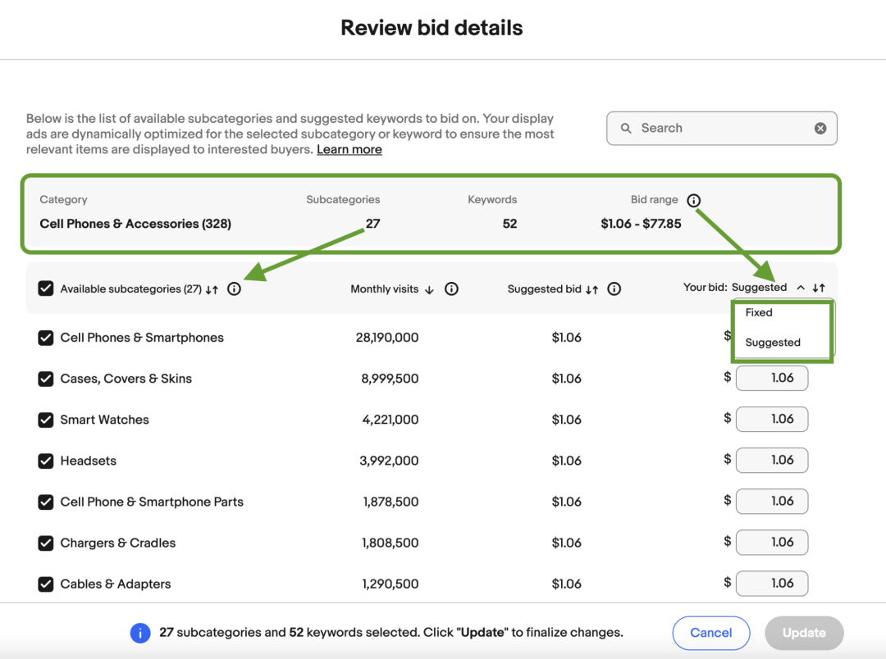The width and height of the screenshot is (886, 659).
Task: Click the Bid range info icon
Action: (694, 201)
